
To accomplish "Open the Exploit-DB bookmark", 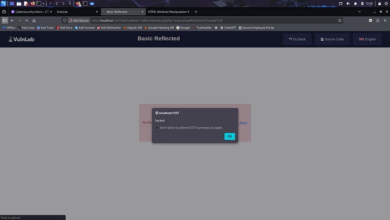I will (x=133, y=28).
